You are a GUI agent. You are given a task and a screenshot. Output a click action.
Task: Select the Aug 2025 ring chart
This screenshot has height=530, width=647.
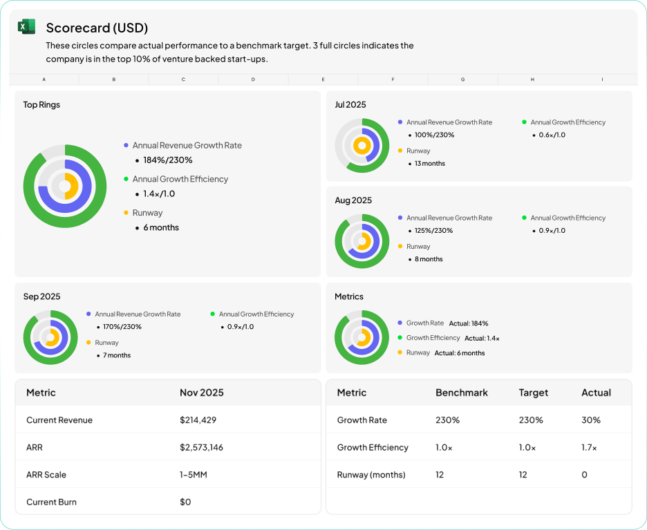(x=362, y=241)
